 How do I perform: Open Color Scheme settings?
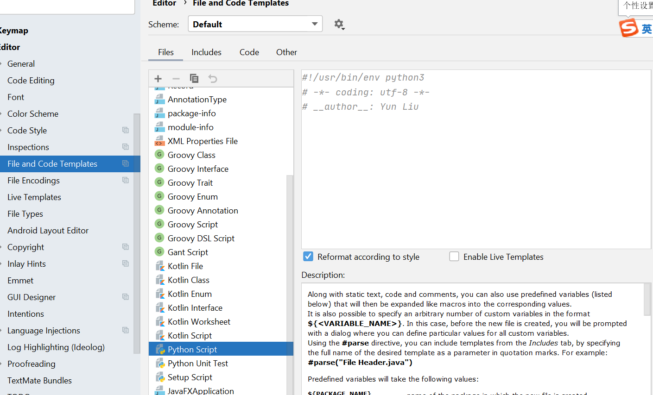tap(33, 114)
